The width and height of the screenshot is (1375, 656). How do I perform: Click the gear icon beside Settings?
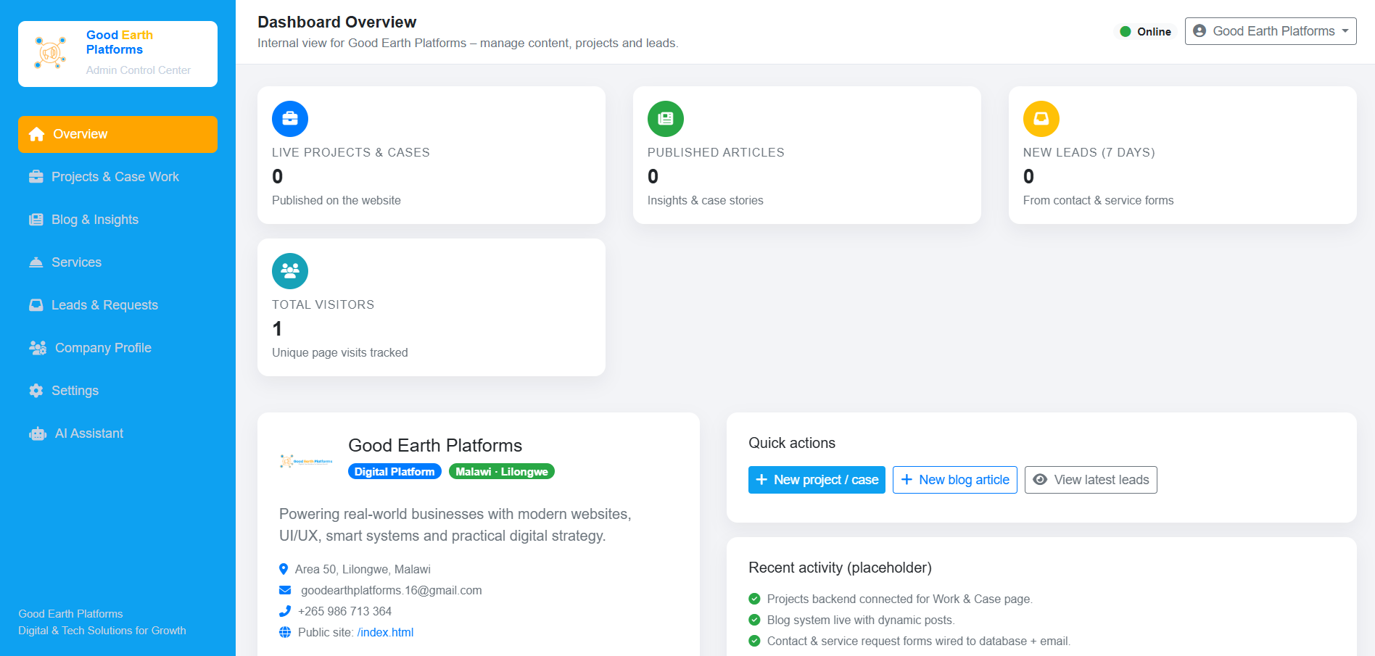click(x=36, y=391)
